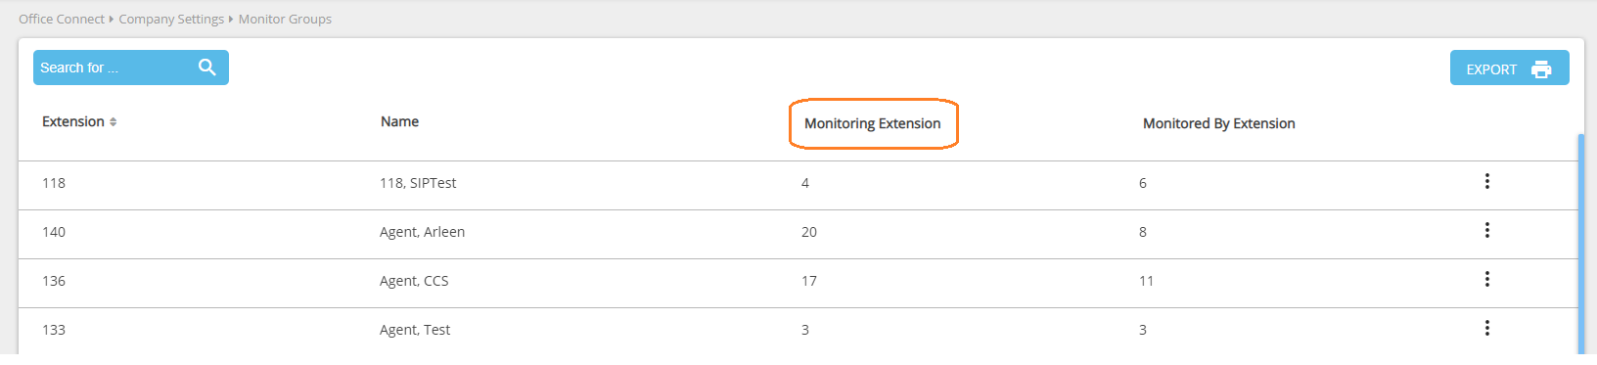1597x365 pixels.
Task: Click the blue vertical scrollbar
Action: pos(1581,245)
